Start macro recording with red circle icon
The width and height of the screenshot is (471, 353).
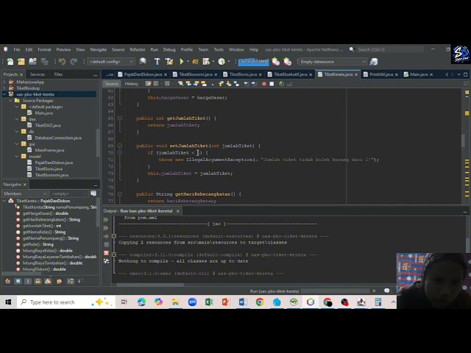[264, 84]
